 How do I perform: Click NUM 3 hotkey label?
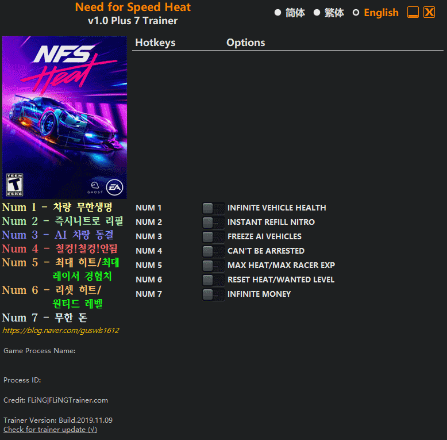click(149, 236)
